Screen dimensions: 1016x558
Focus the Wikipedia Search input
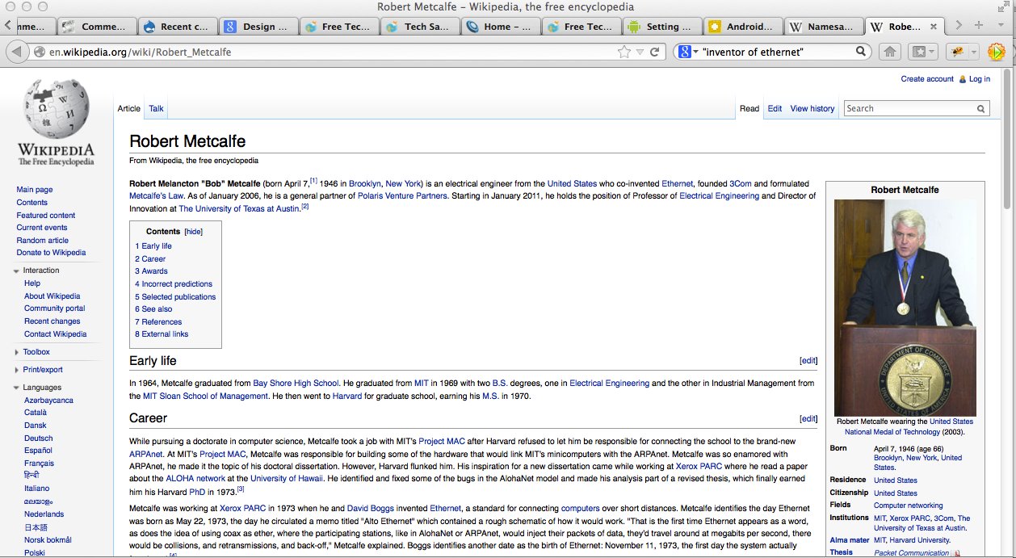coord(909,108)
